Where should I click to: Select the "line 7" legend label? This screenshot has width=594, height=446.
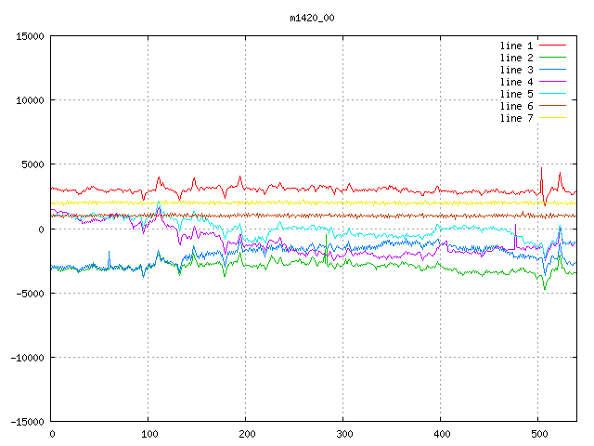click(x=516, y=118)
